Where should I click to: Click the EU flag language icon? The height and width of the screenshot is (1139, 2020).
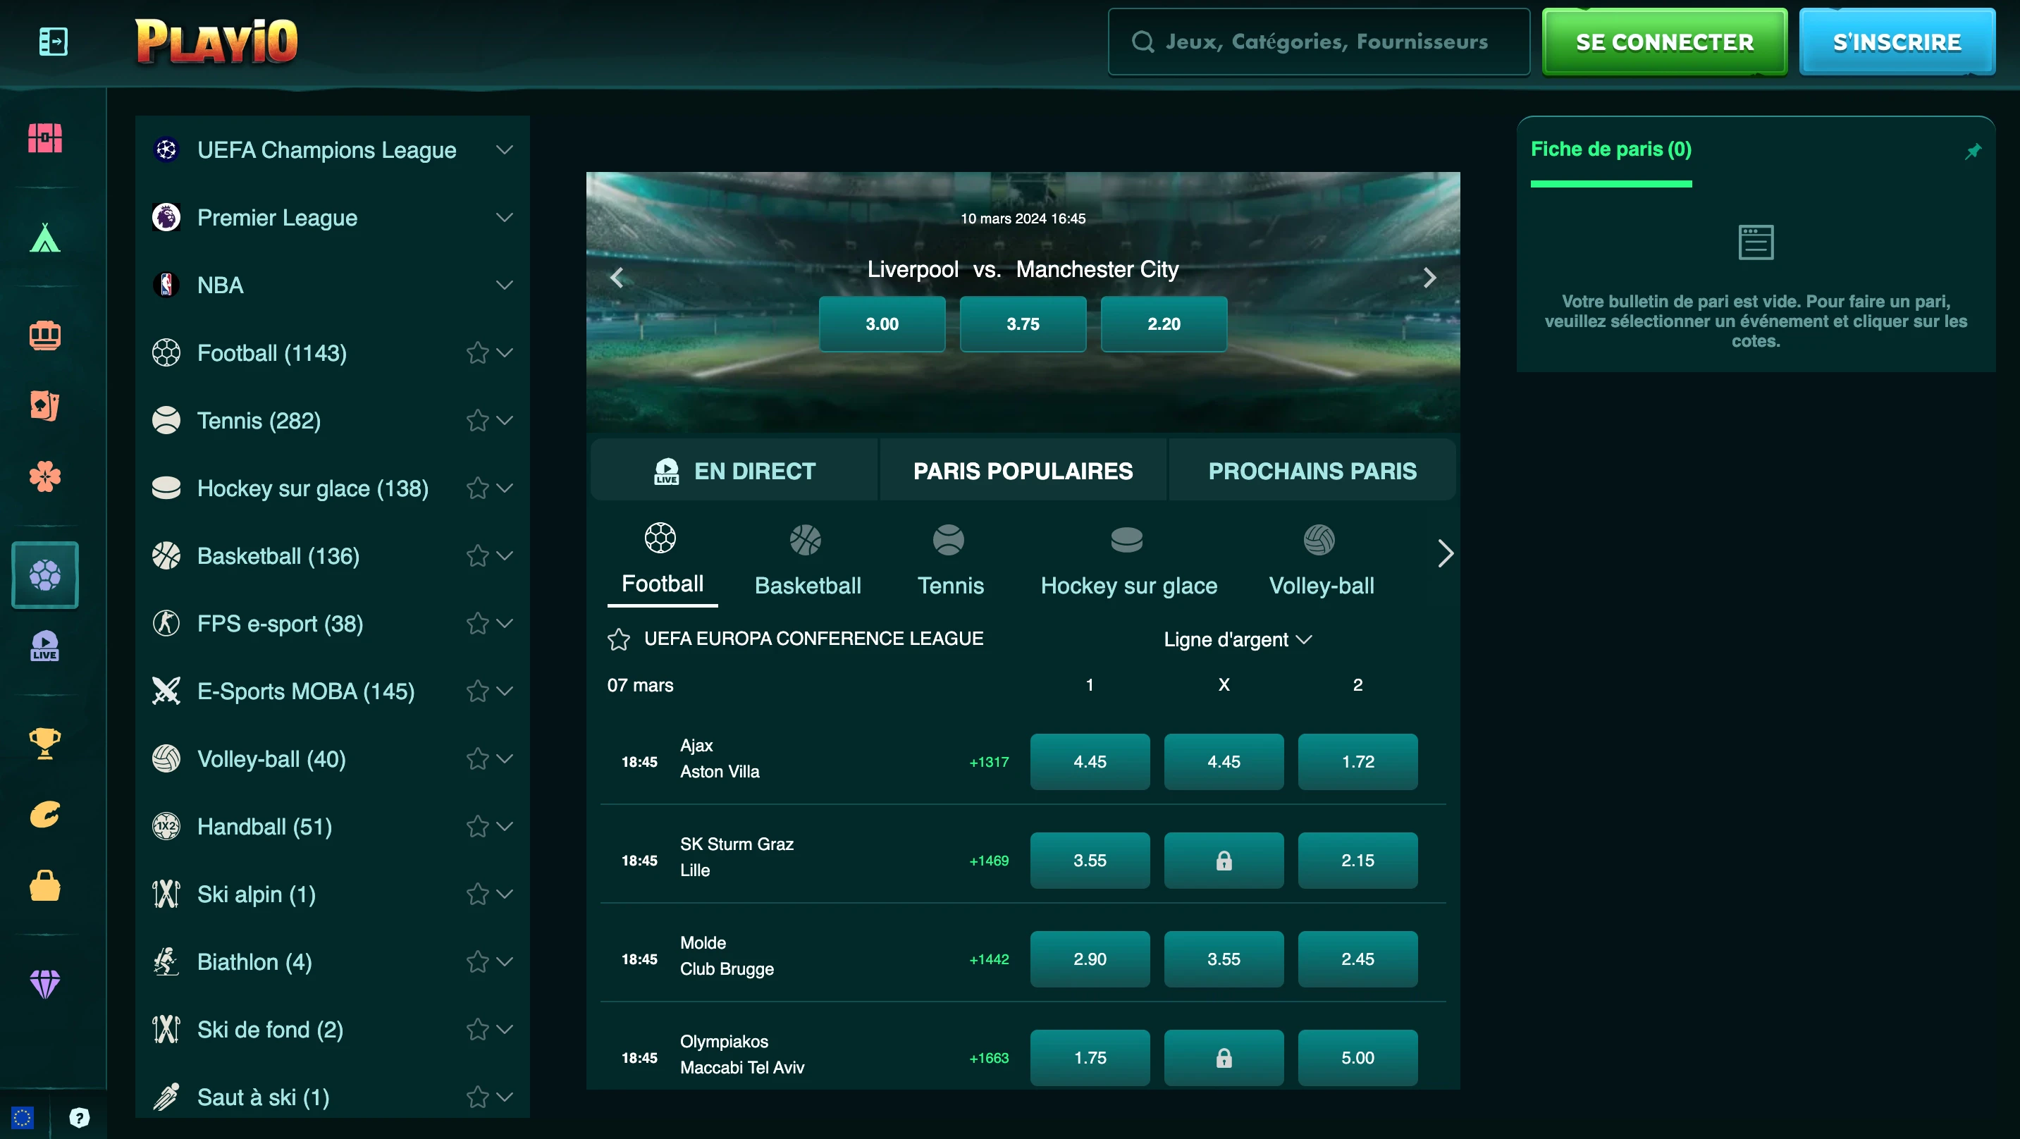[22, 1117]
